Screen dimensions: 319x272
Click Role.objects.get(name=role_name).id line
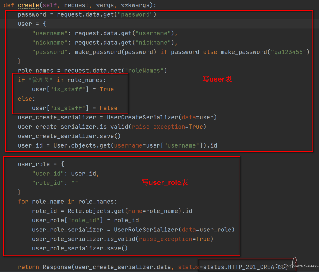pyautogui.click(x=112, y=211)
